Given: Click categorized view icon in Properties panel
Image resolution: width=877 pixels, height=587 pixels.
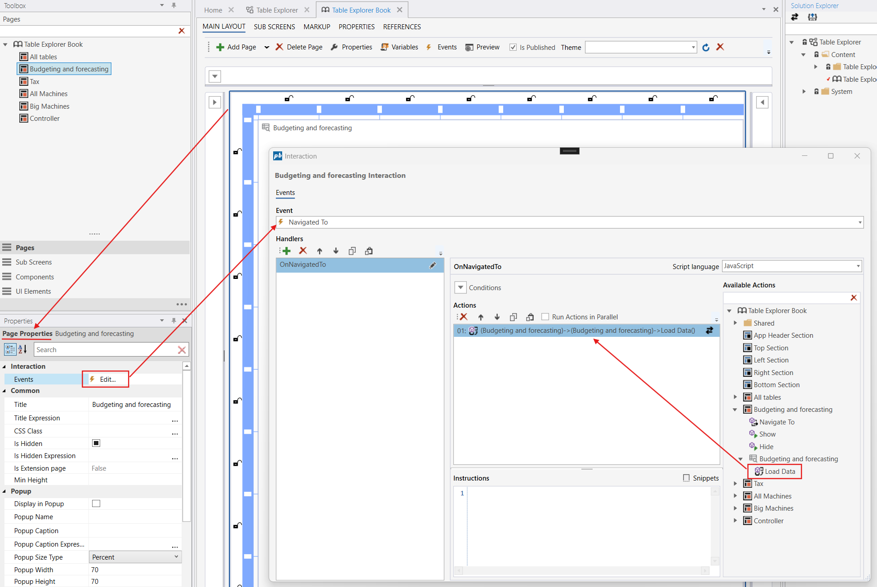Looking at the screenshot, I should 10,349.
